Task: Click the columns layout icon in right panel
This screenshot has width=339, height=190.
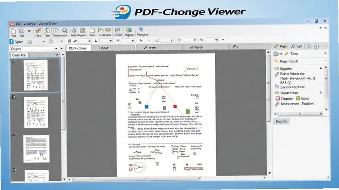Action: (316, 46)
